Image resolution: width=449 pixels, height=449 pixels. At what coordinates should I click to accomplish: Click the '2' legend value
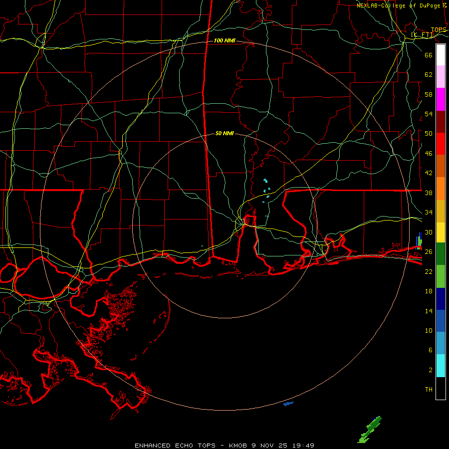[x=430, y=370]
